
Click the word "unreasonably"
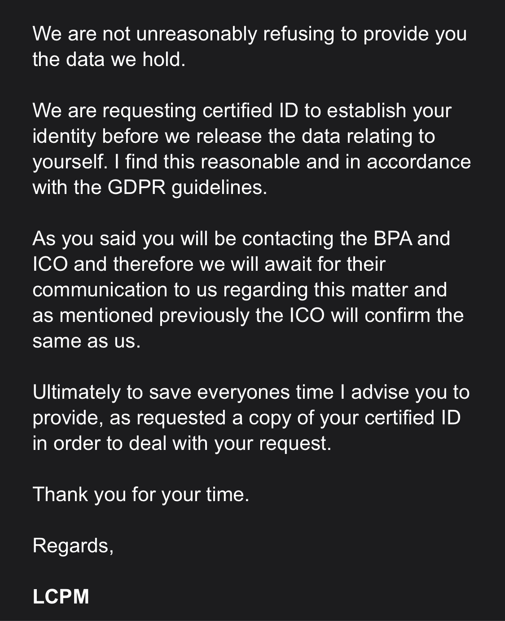click(x=196, y=34)
